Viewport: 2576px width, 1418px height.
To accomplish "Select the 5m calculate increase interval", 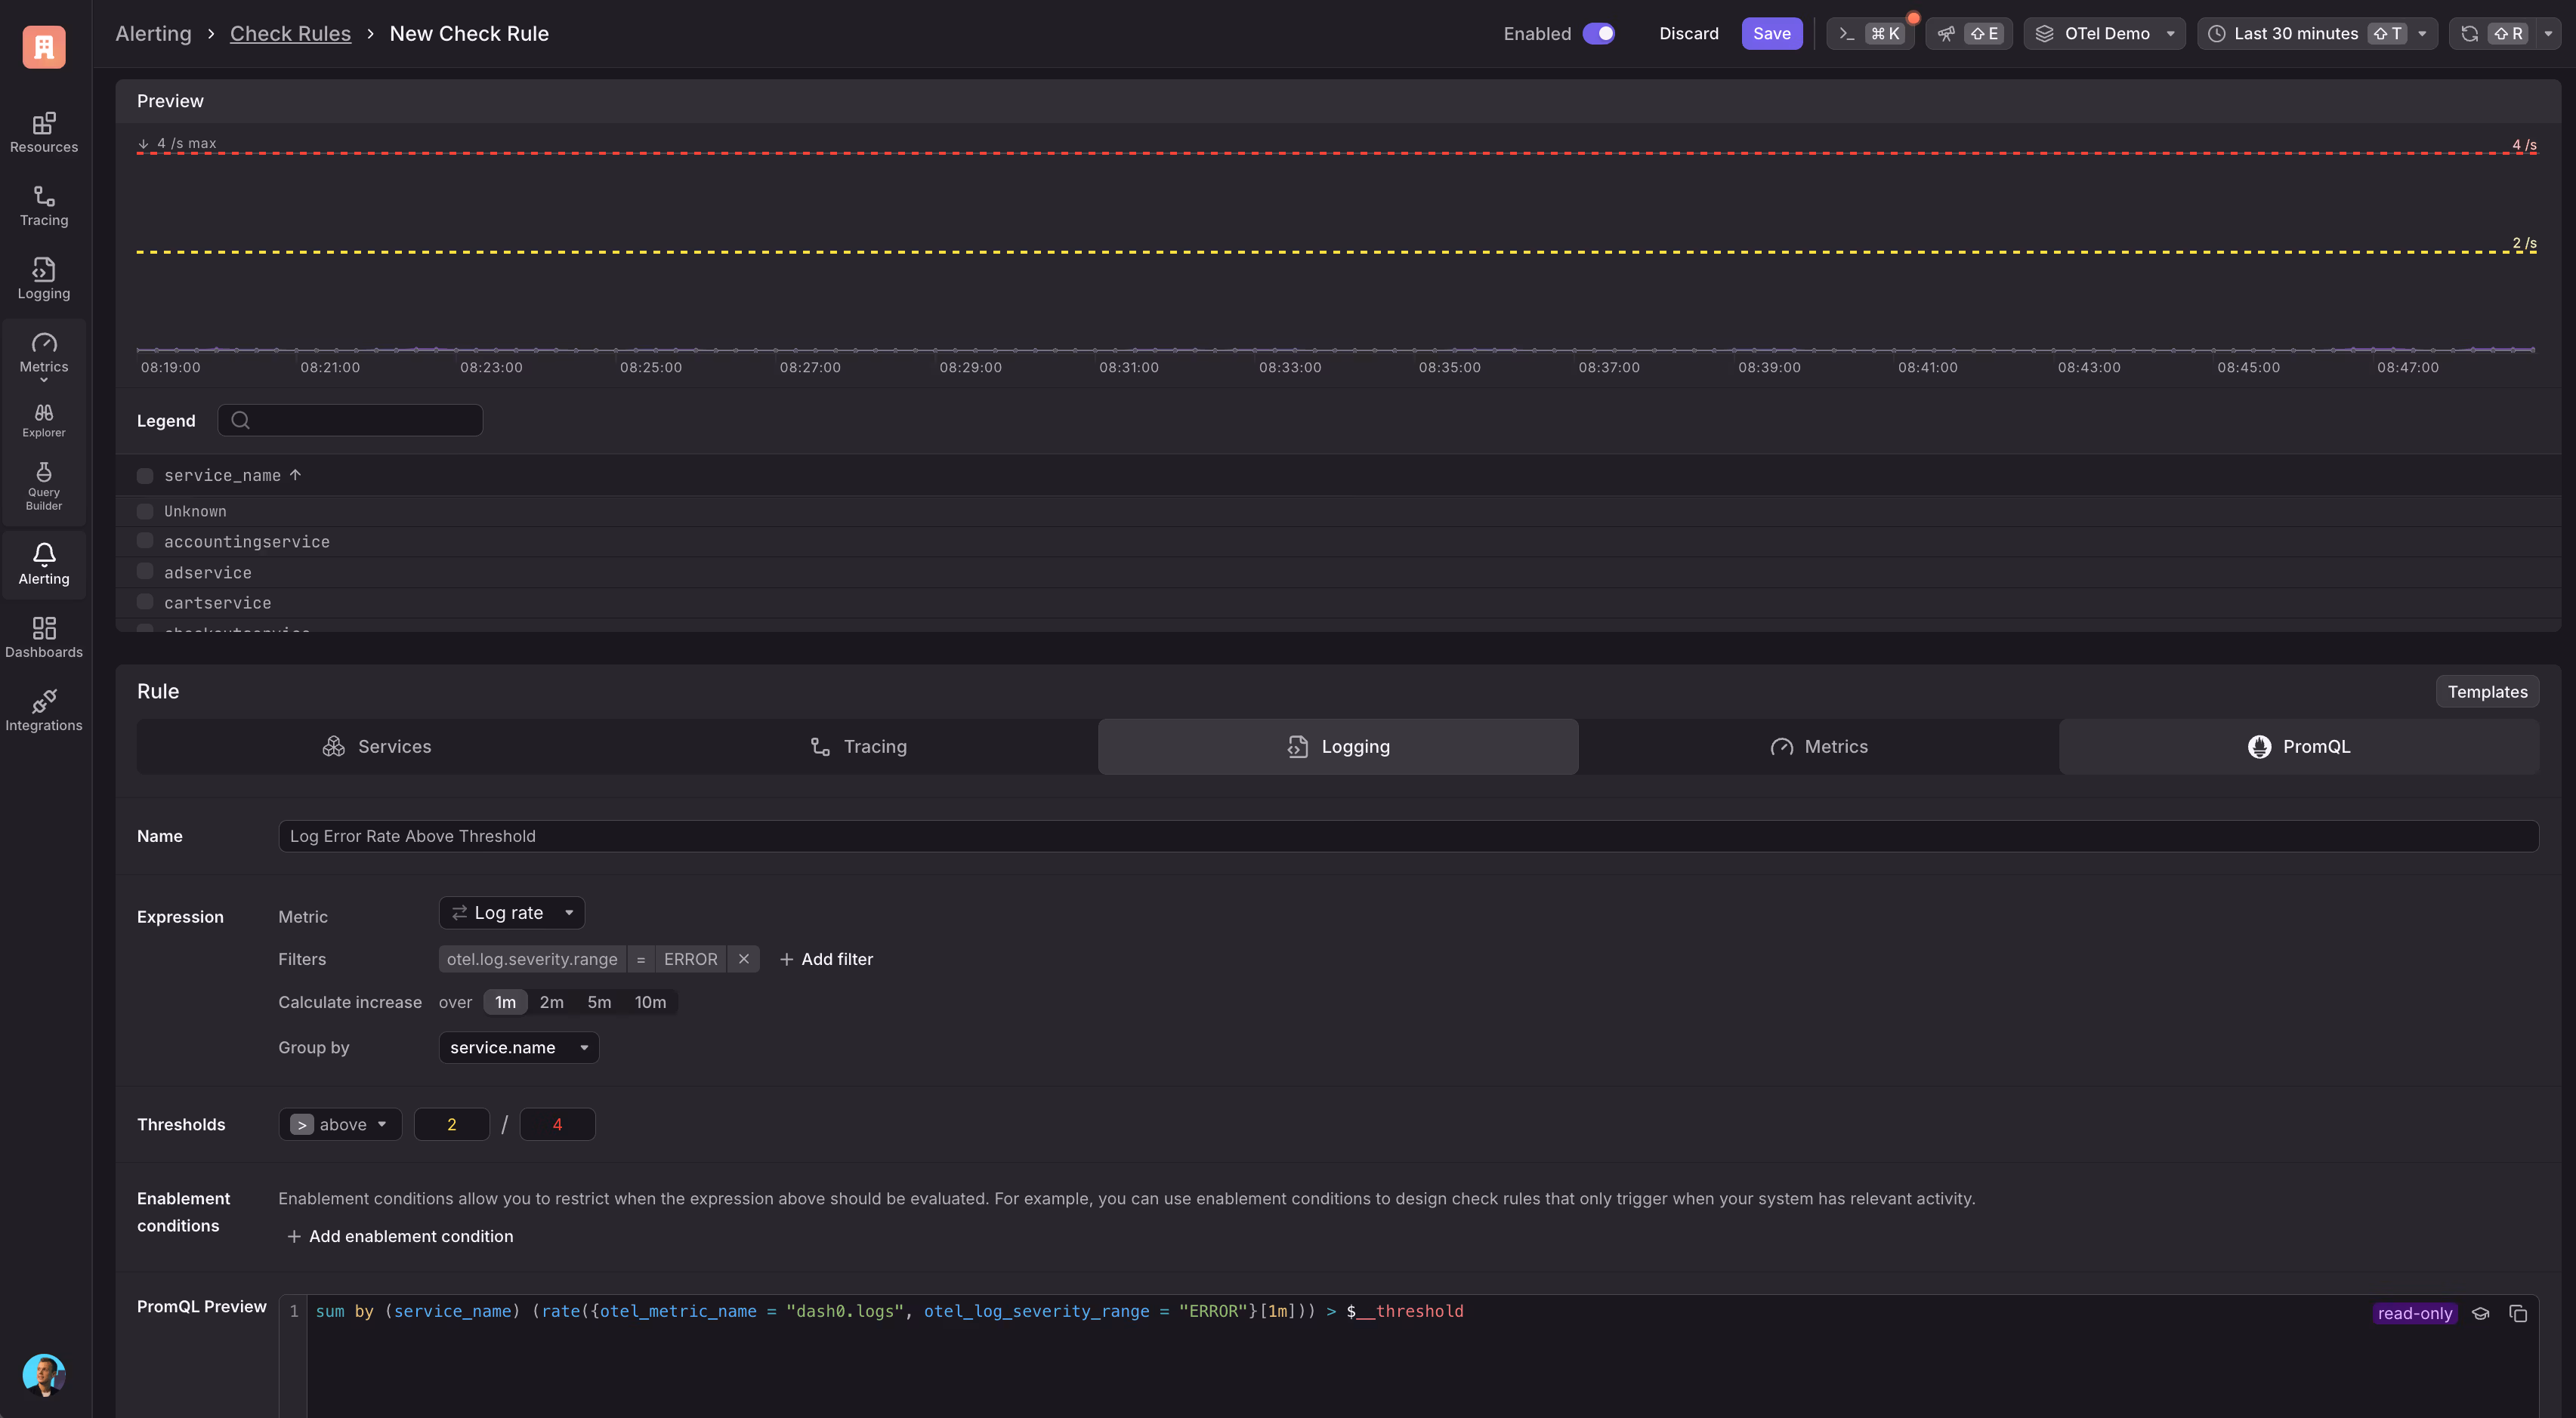I will tap(599, 1002).
